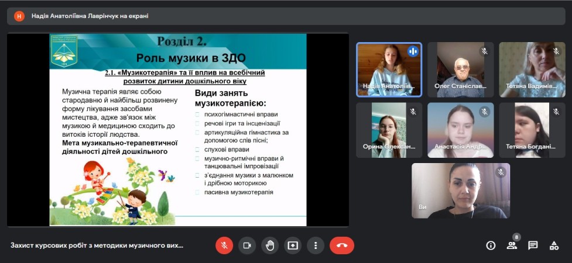
Task: Click slide heading Роль музики в ЗДО
Action: [x=191, y=58]
